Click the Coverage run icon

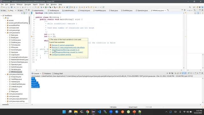point(50,7)
